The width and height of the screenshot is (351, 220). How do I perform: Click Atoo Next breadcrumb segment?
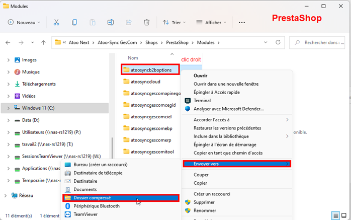[x=79, y=43]
